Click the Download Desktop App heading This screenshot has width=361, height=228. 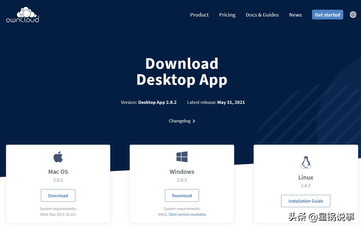pos(182,72)
